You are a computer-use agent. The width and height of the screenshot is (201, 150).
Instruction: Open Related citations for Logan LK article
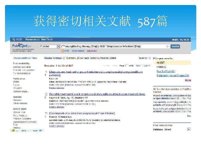[56, 107]
